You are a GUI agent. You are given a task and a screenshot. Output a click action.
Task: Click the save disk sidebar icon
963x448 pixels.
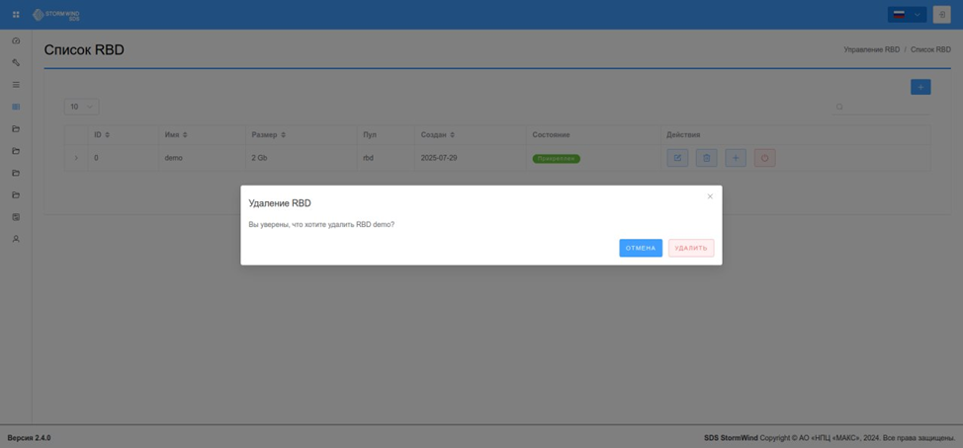16,217
